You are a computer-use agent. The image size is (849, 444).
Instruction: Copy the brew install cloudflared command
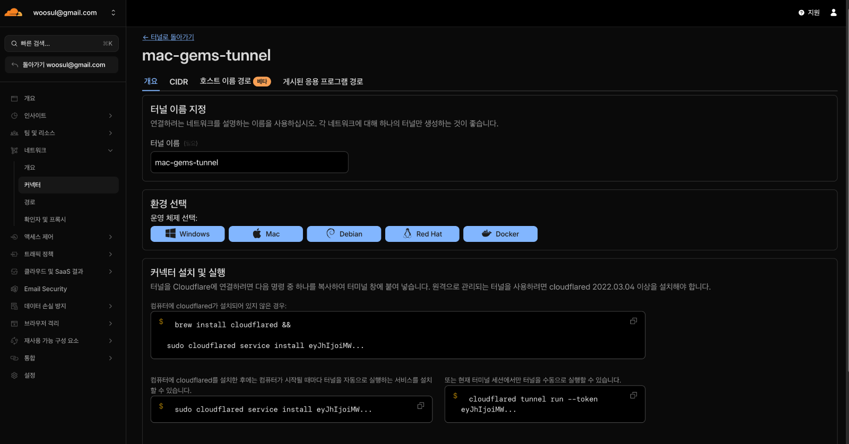pos(634,321)
